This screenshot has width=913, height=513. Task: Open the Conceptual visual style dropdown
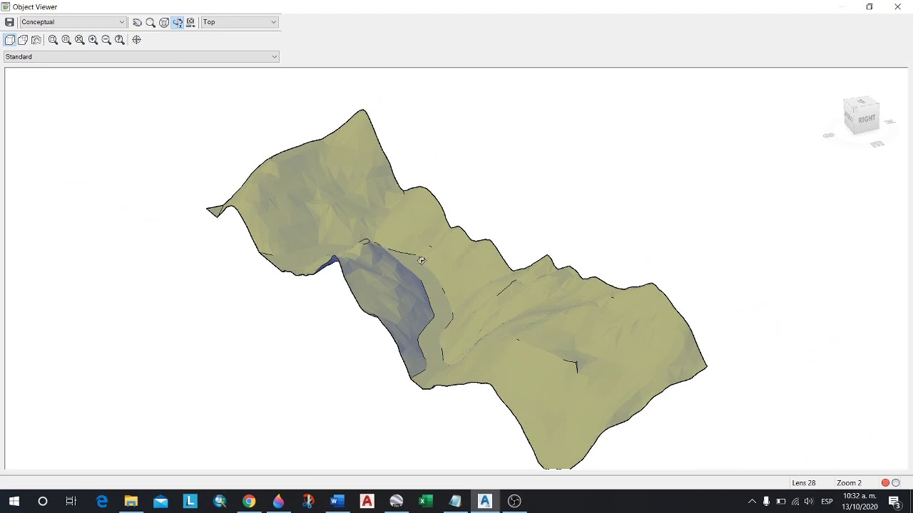pyautogui.click(x=73, y=22)
